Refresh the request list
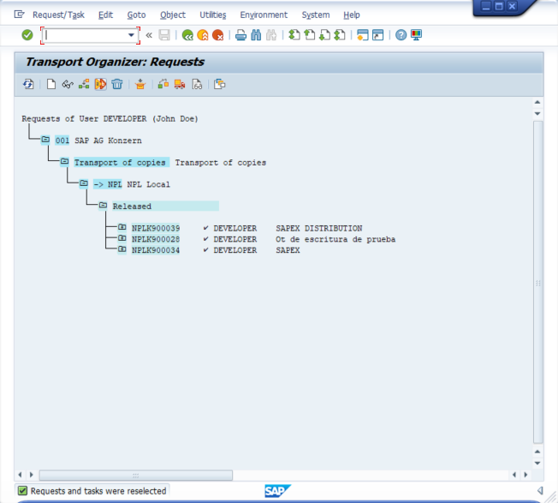 click(x=28, y=85)
